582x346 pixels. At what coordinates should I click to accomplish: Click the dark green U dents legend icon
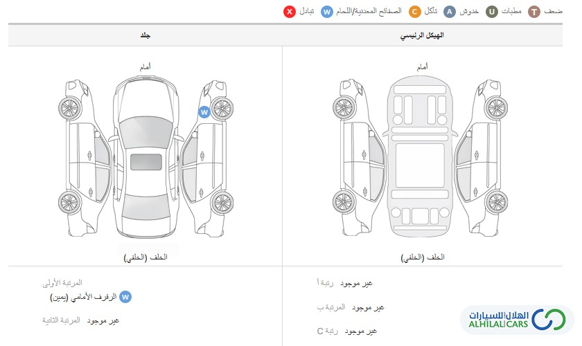[x=492, y=12]
